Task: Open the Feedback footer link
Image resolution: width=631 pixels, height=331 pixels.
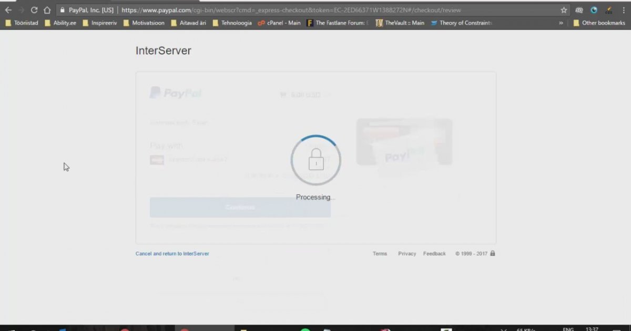Action: [x=434, y=254]
